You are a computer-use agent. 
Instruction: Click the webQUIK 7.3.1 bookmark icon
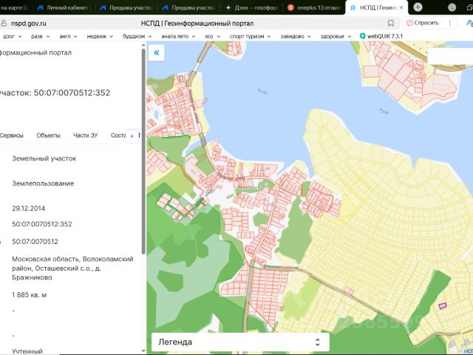pyautogui.click(x=362, y=35)
